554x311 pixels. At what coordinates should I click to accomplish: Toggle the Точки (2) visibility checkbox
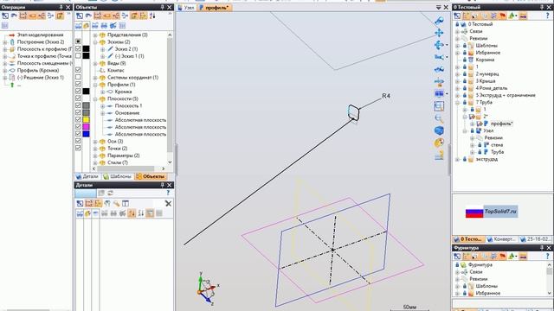coord(78,148)
